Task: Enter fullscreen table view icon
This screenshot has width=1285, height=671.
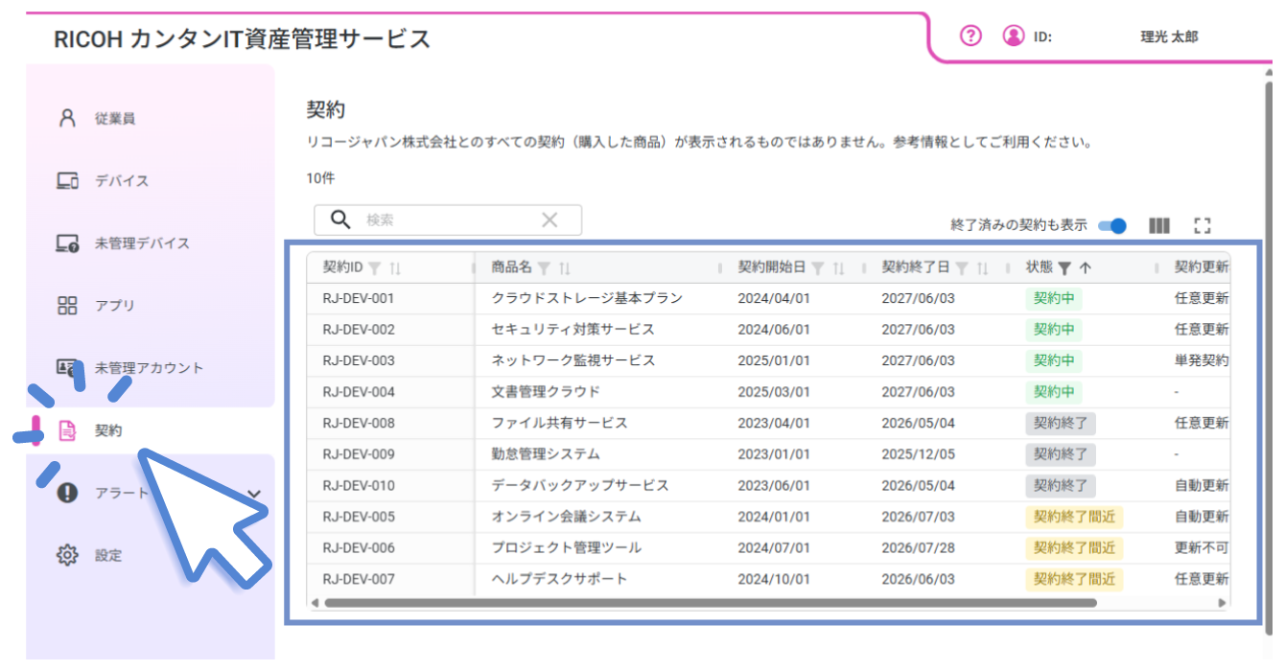Action: (x=1203, y=226)
